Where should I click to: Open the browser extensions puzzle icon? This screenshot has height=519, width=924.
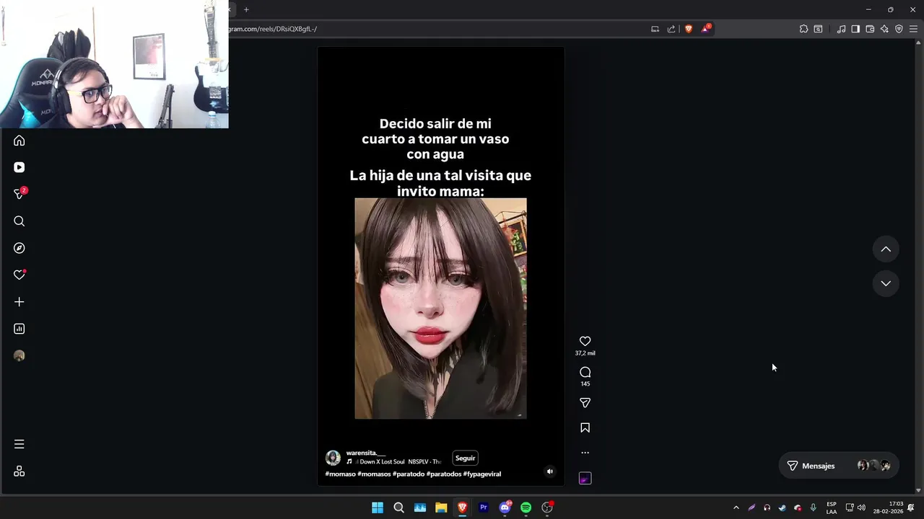(x=803, y=29)
